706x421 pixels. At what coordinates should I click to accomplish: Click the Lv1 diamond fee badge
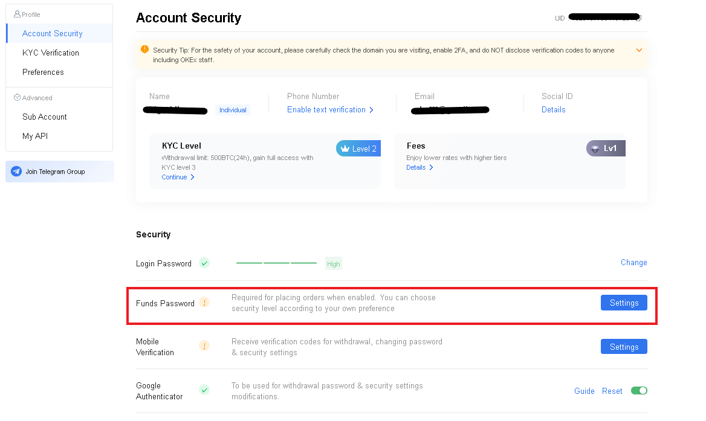pos(606,148)
